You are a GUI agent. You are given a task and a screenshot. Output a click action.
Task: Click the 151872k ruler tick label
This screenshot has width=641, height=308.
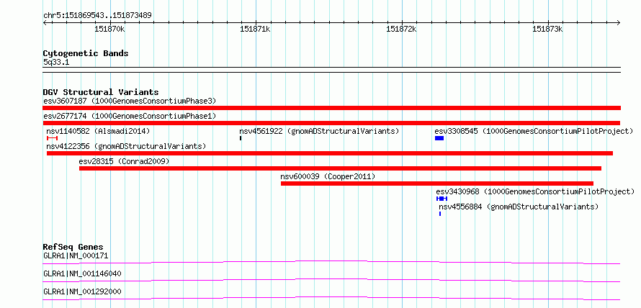point(401,29)
